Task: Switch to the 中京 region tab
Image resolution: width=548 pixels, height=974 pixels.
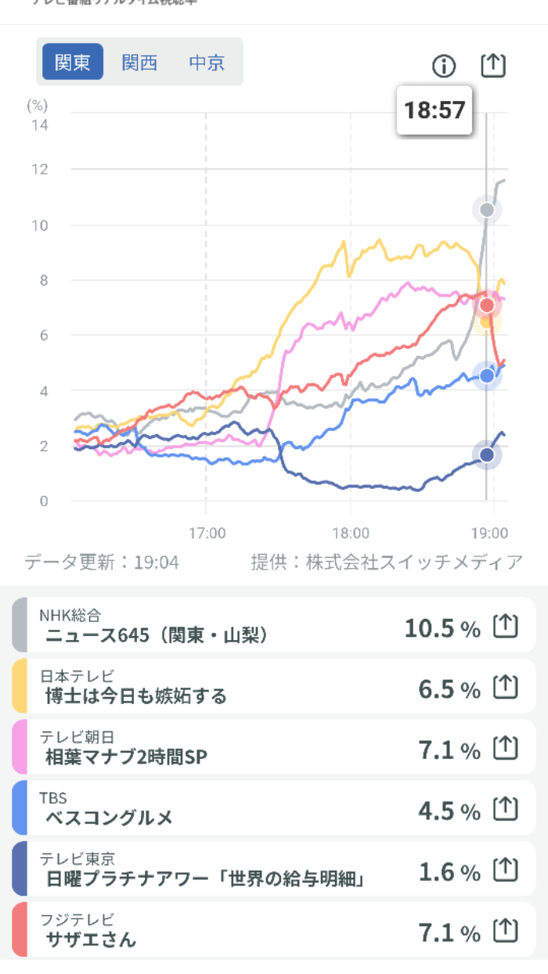Action: (207, 62)
